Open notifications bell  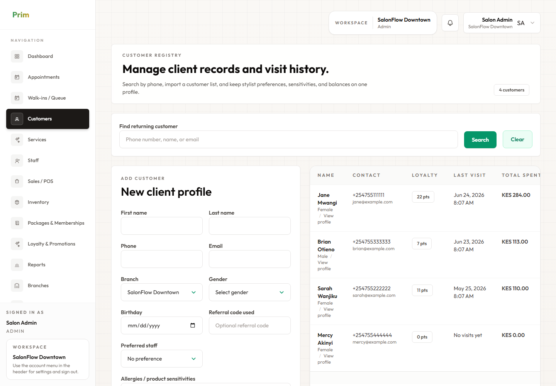[450, 23]
